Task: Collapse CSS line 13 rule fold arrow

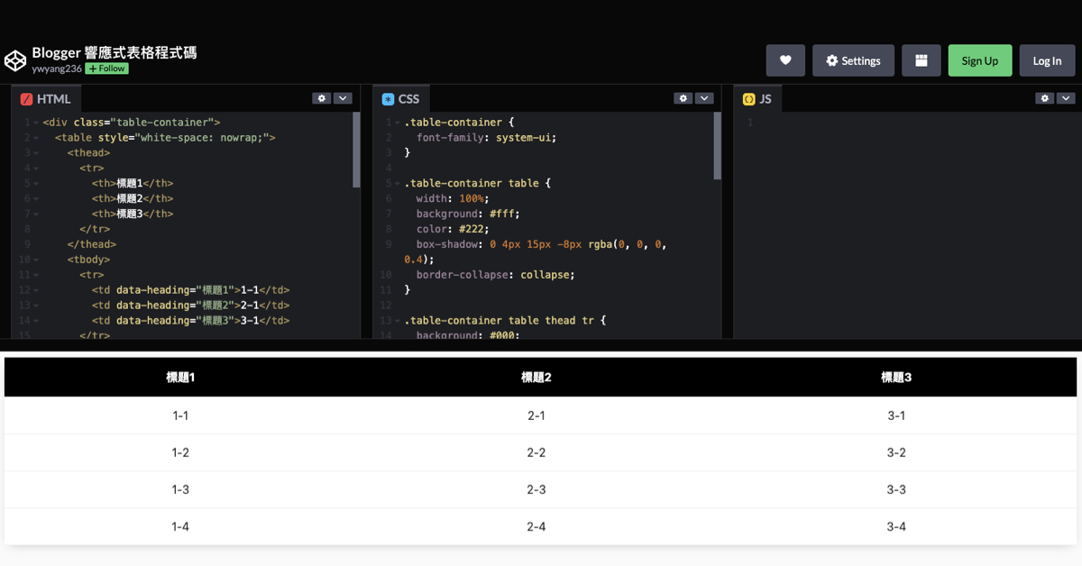Action: 398,321
